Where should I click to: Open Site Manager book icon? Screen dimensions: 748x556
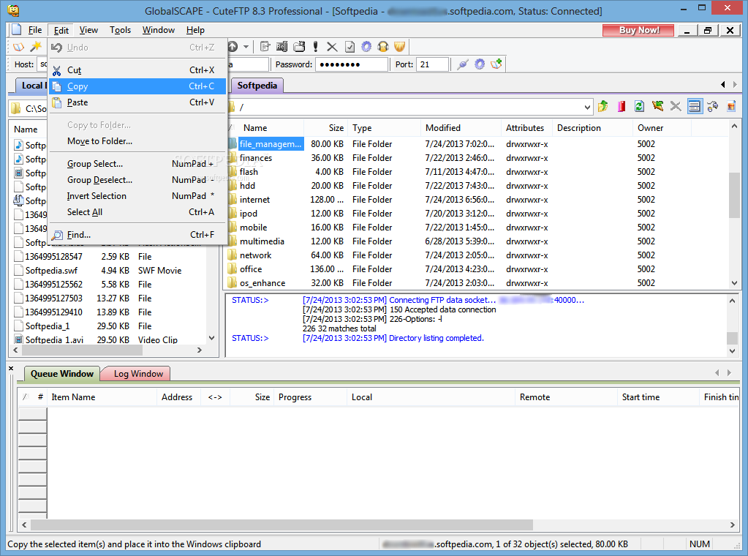pos(19,47)
